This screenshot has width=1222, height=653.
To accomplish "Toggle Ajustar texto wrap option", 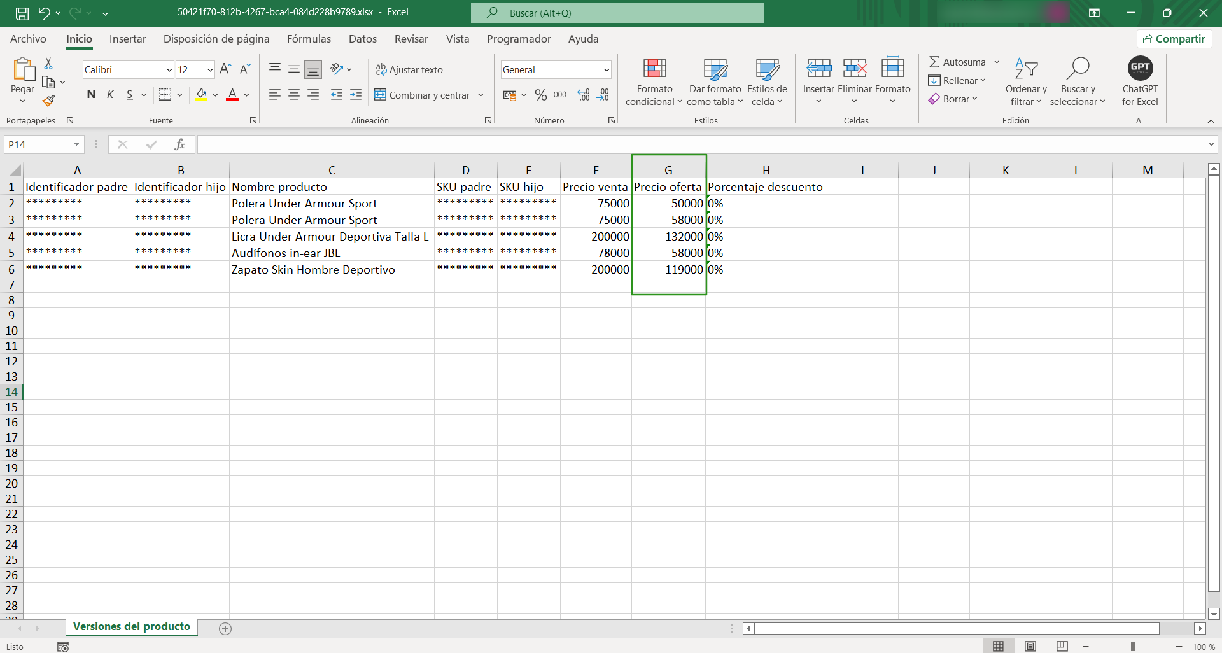I will point(409,69).
